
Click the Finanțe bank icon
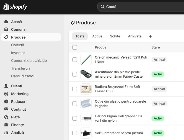point(6,125)
